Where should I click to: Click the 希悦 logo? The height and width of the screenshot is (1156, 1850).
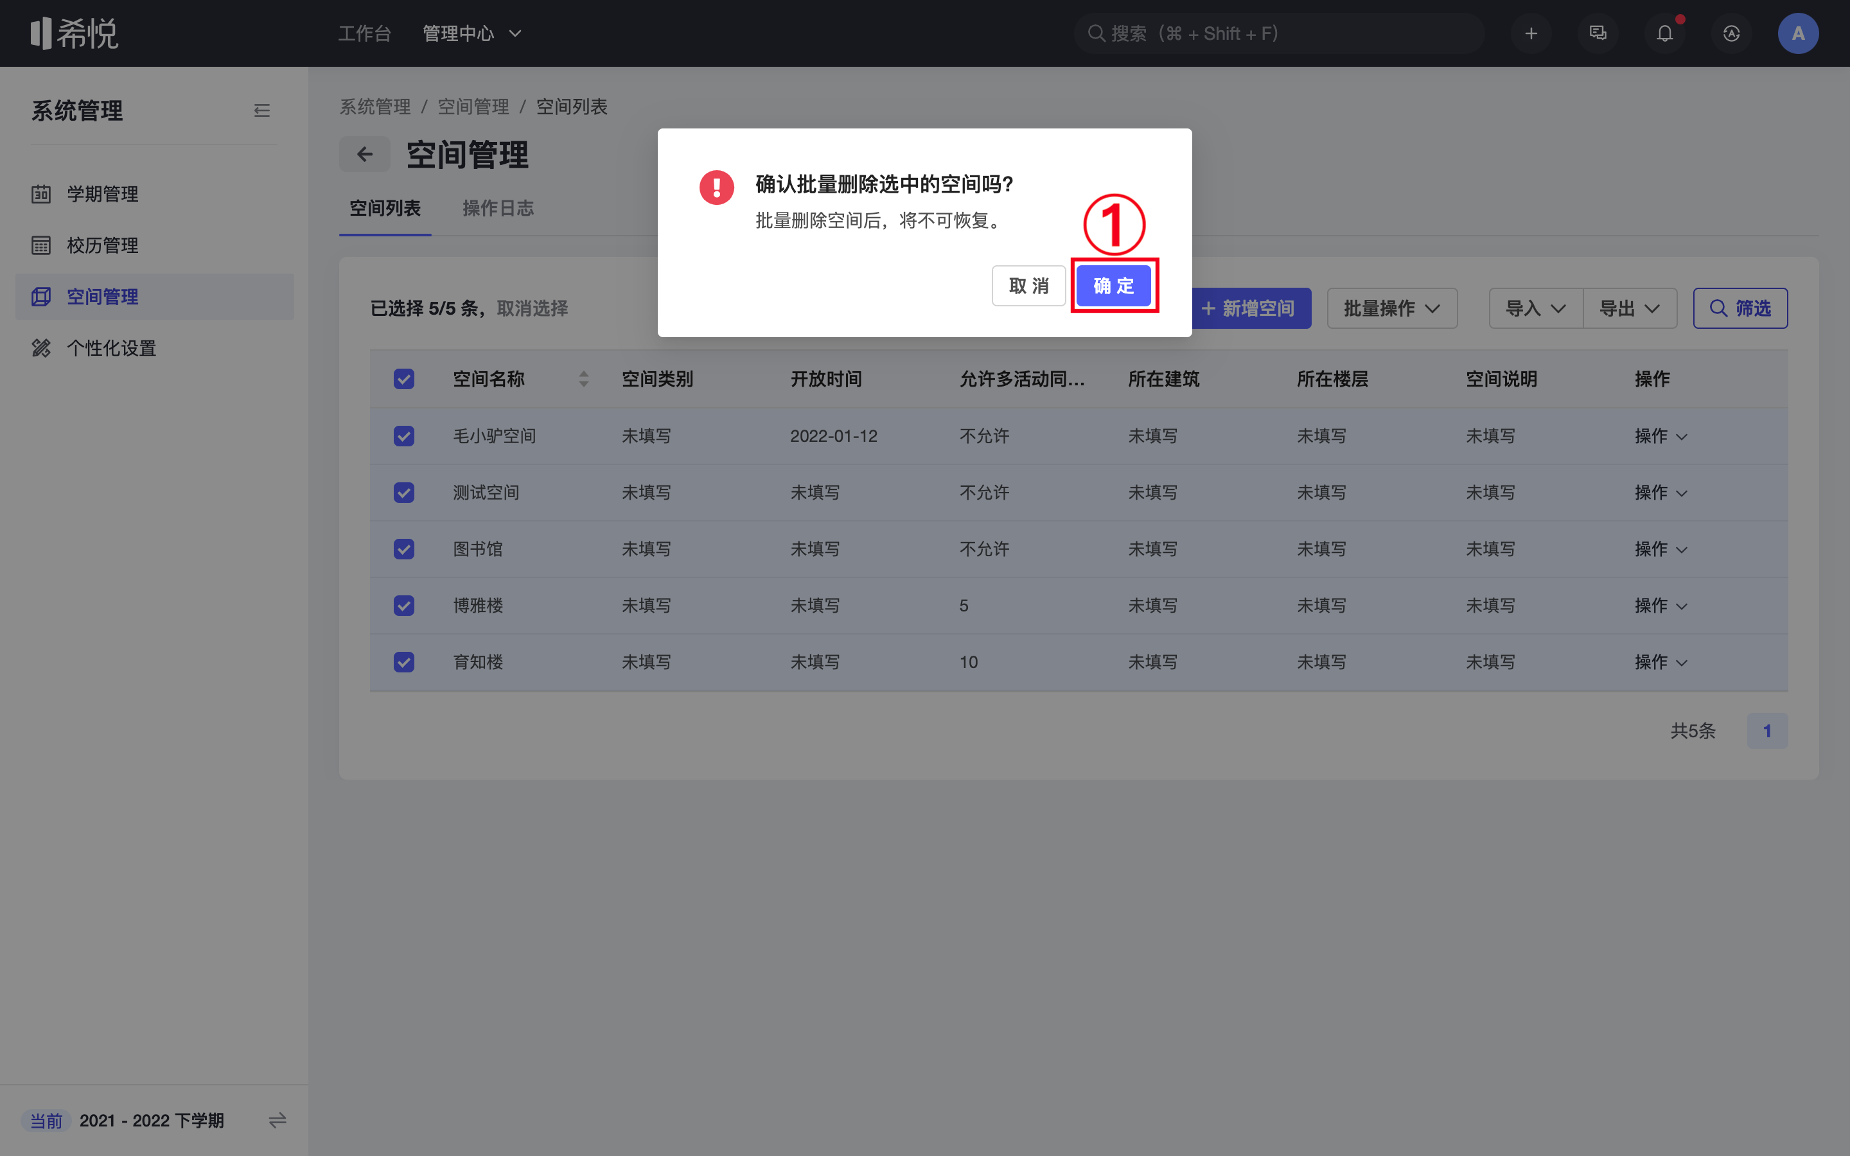[x=74, y=33]
